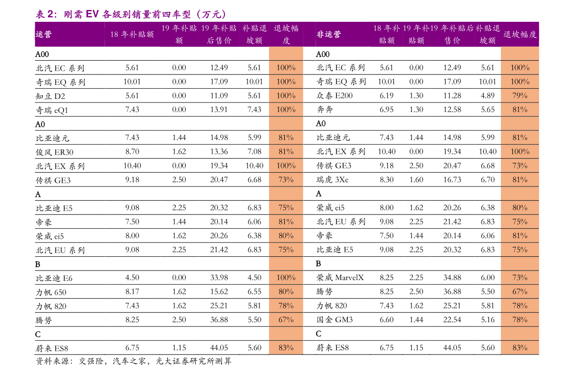Viewport: 566px width, 375px height.
Task: Click the 6.60 subsidy for 国金 GM3
Action: (x=386, y=320)
